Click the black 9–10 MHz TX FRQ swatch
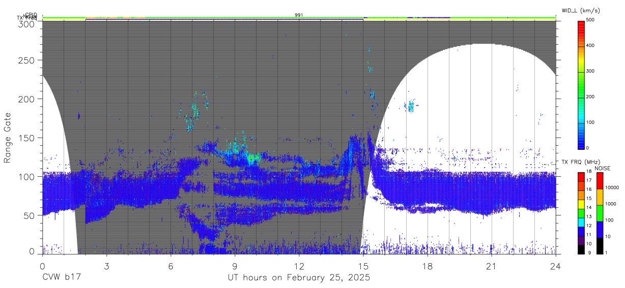625x288 pixels. coord(581,249)
